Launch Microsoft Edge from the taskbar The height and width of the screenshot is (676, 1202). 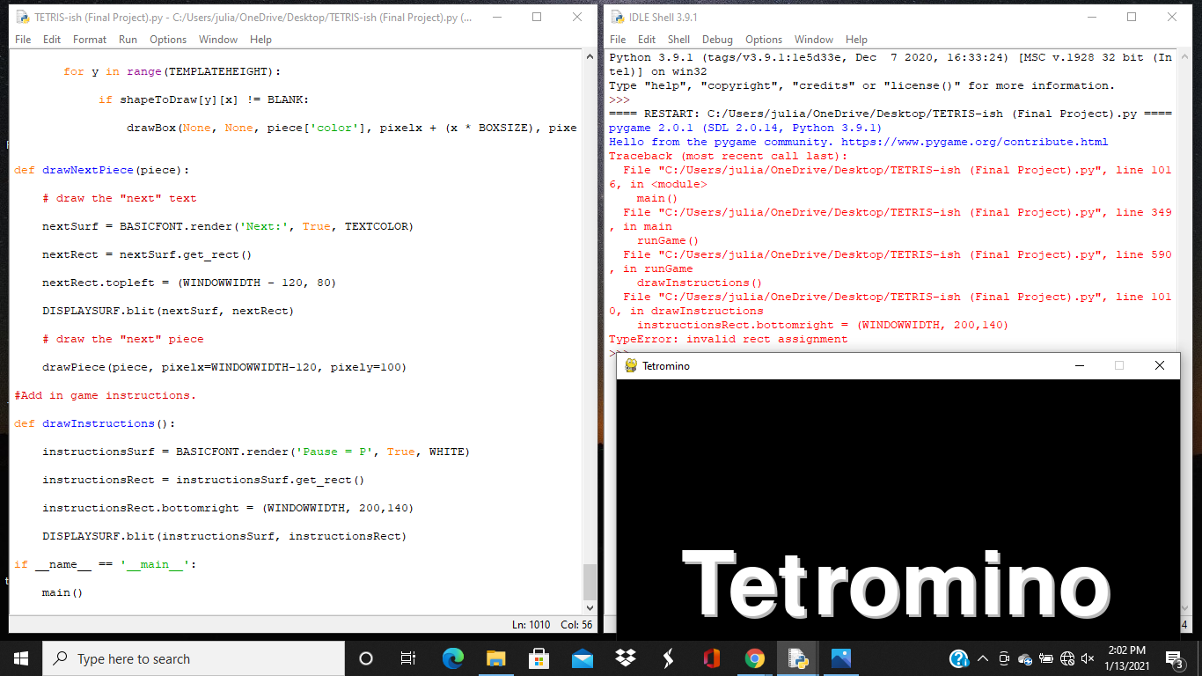(452, 658)
